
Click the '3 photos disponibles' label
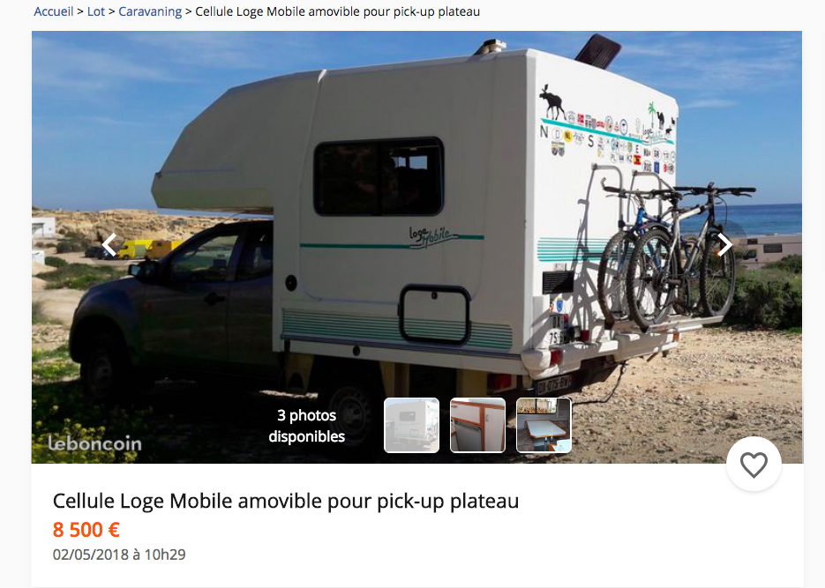click(307, 426)
